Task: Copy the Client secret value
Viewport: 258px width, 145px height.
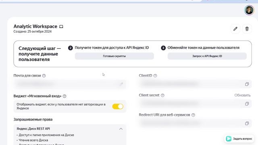Action: click(x=247, y=104)
